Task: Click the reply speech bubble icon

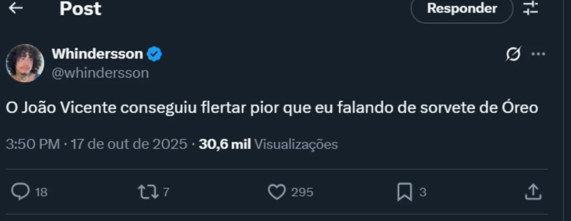Action: click(20, 192)
